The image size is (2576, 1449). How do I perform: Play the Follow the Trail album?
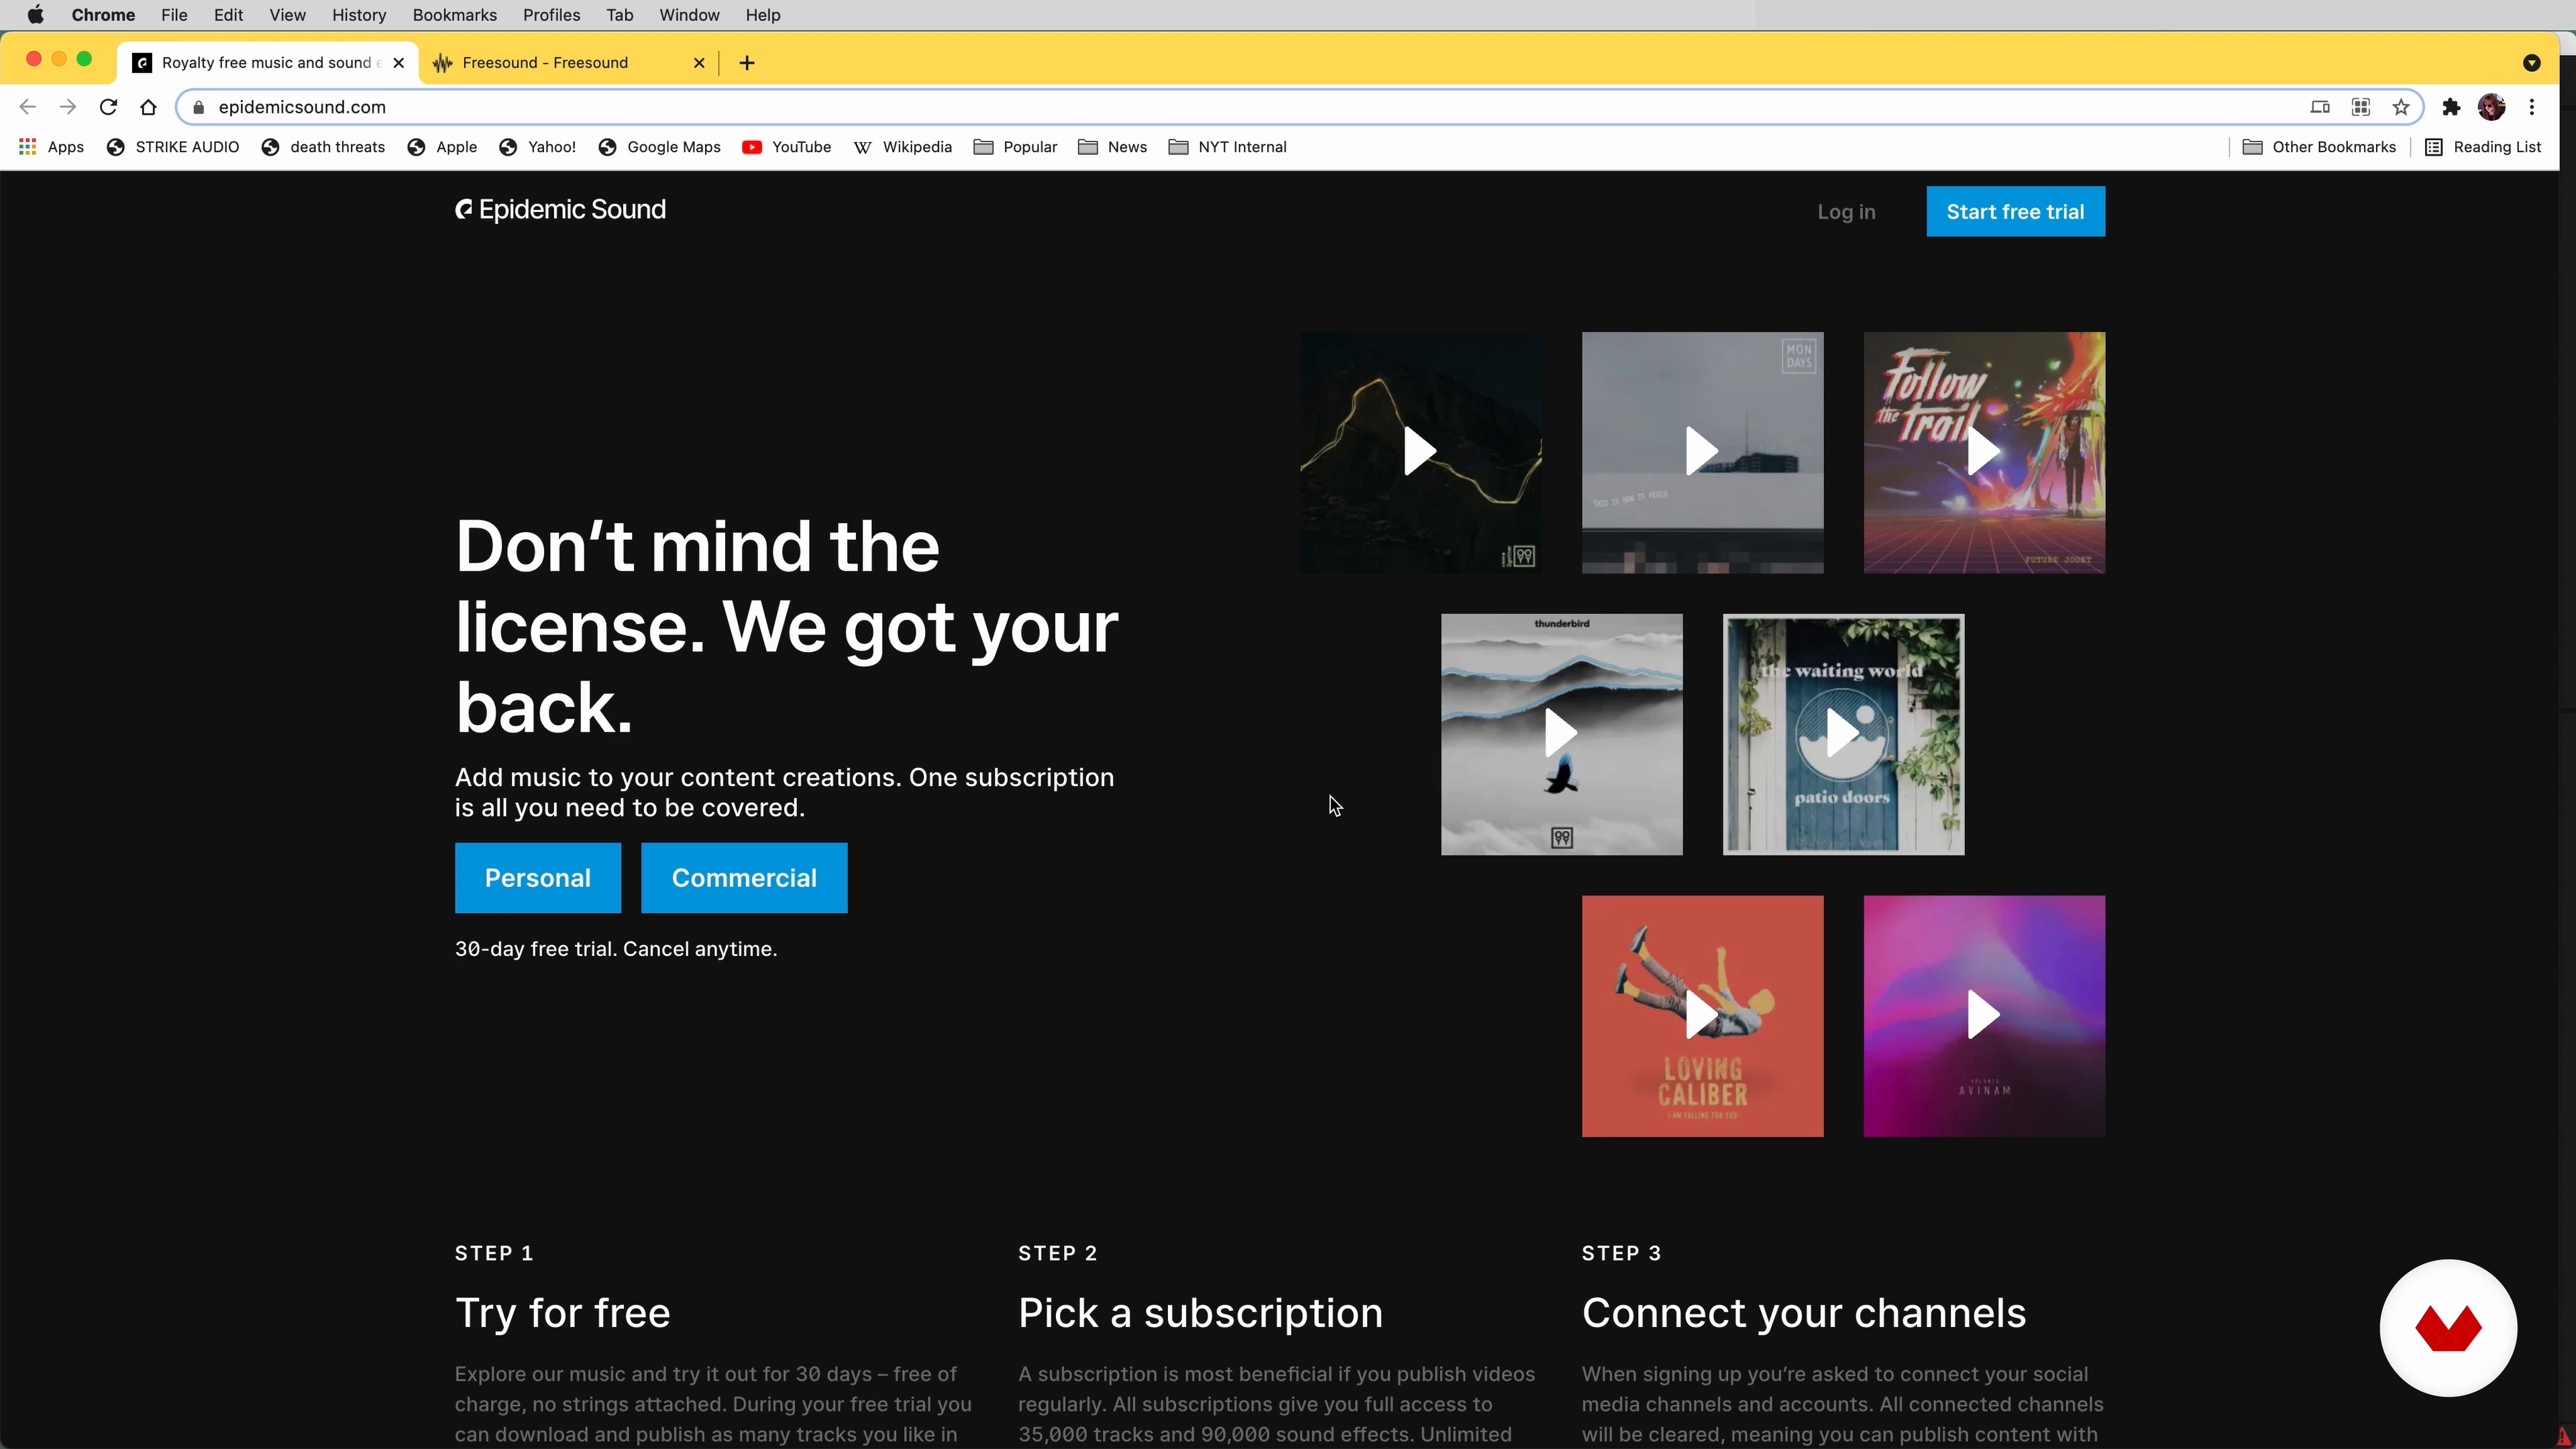(1984, 452)
